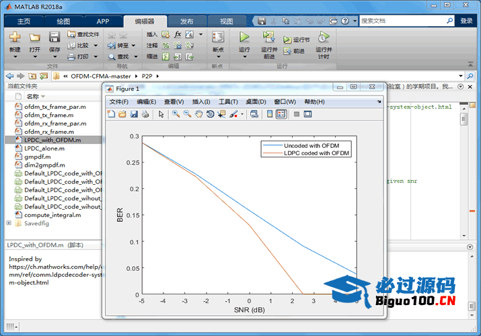Click the 登录 sign-in link

(466, 21)
